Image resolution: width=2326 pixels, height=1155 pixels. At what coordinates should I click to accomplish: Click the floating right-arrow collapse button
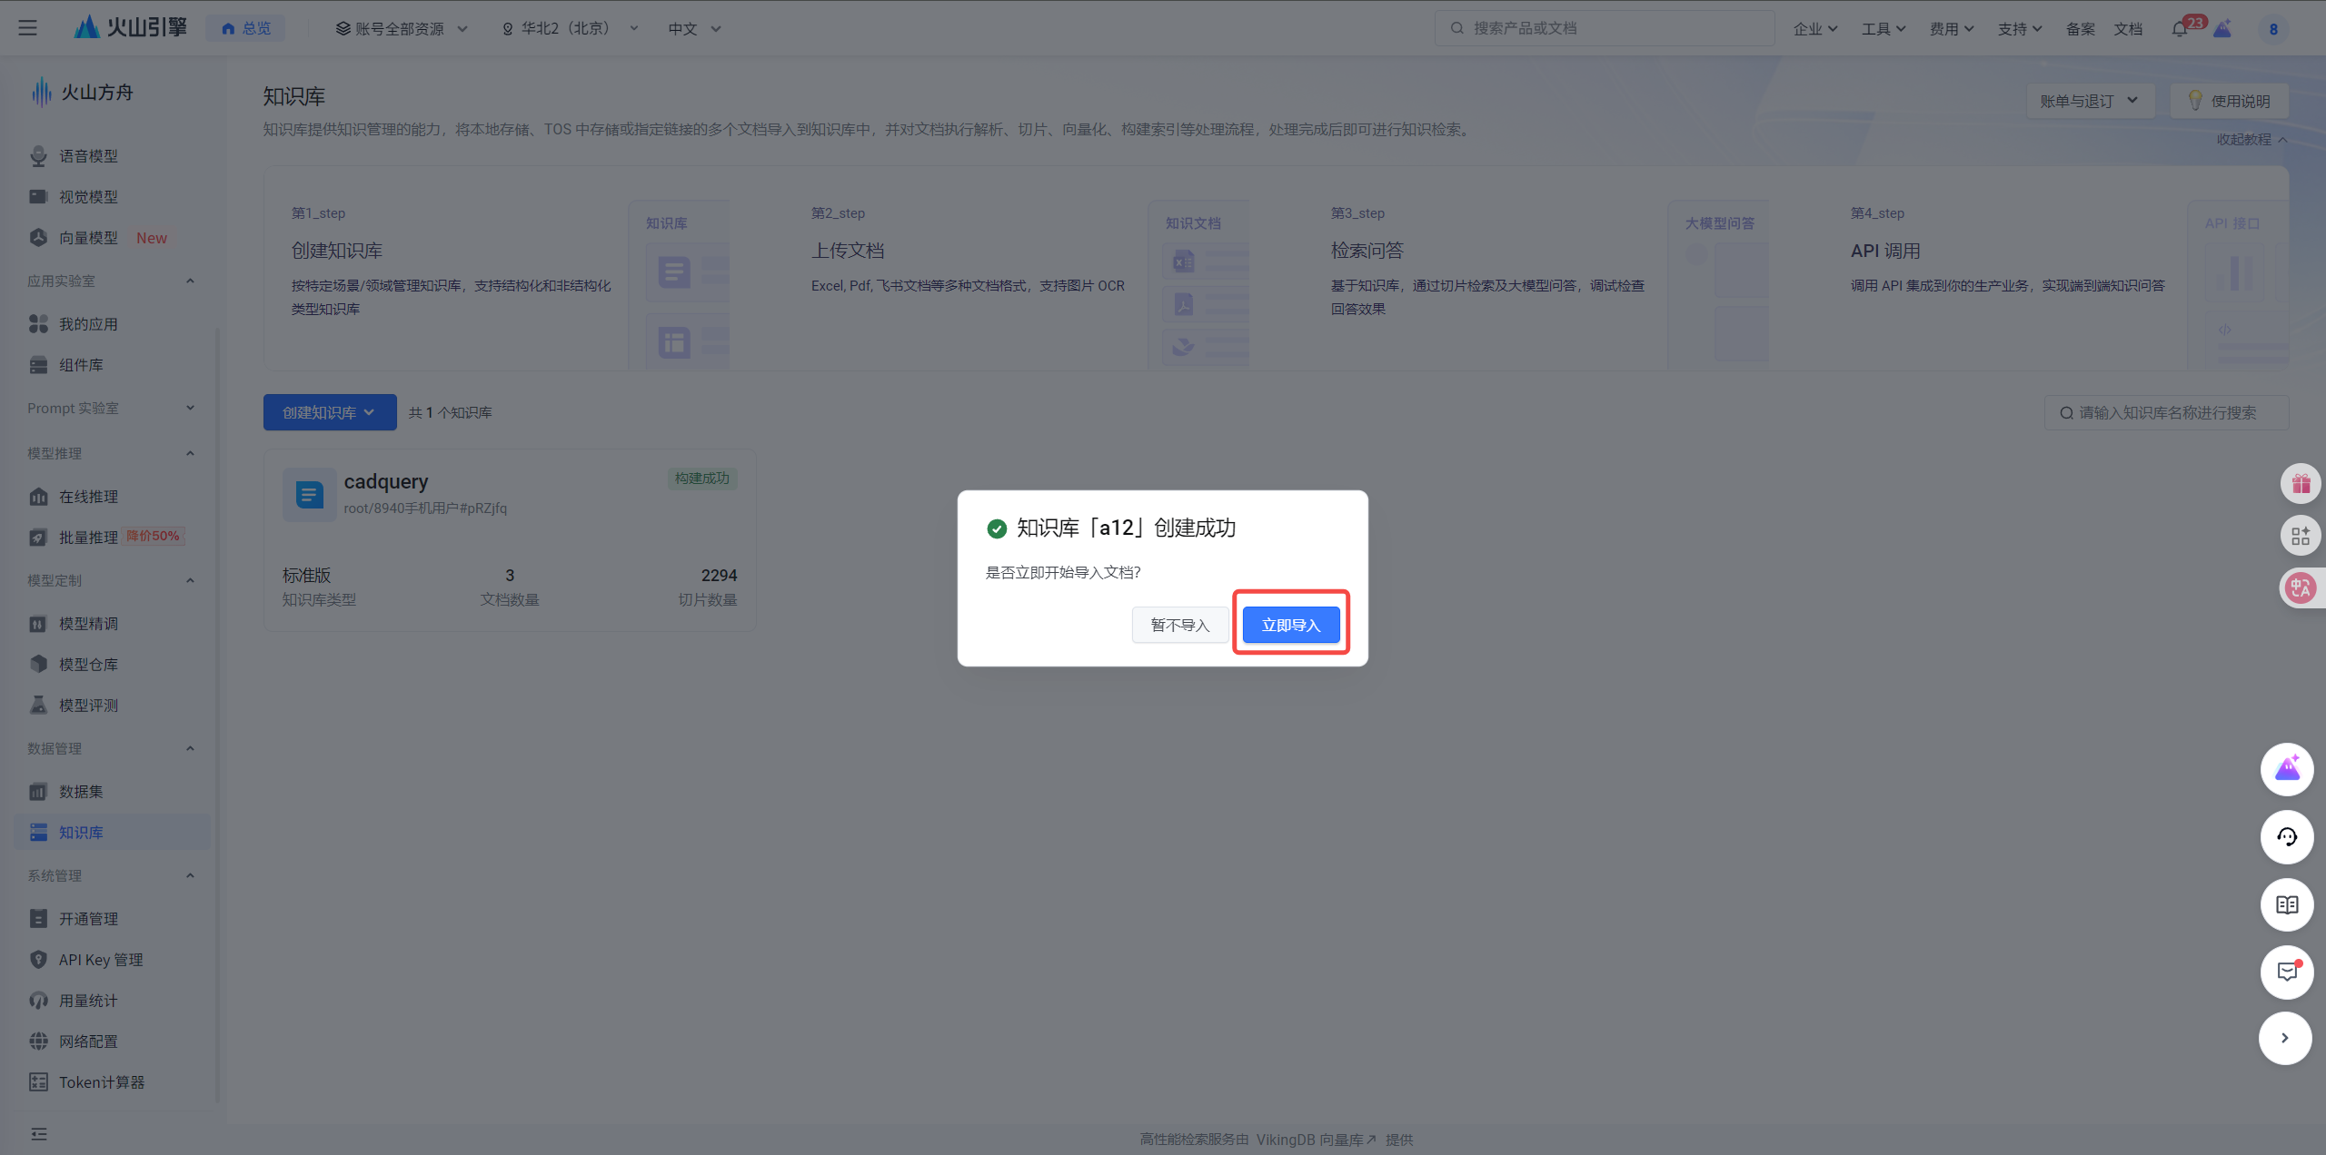click(2285, 1038)
